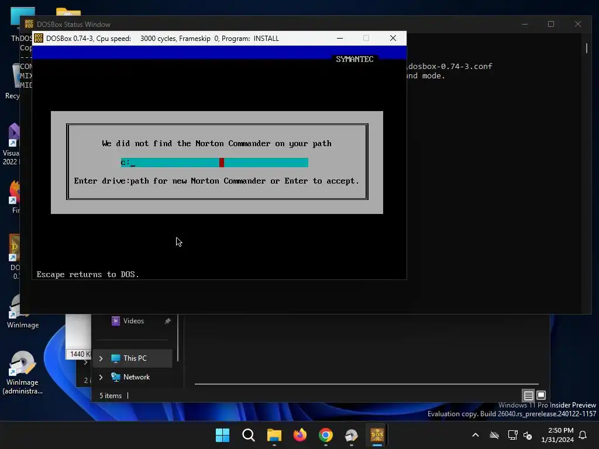Click the '5 items' status bar text
The height and width of the screenshot is (449, 599).
(111, 396)
